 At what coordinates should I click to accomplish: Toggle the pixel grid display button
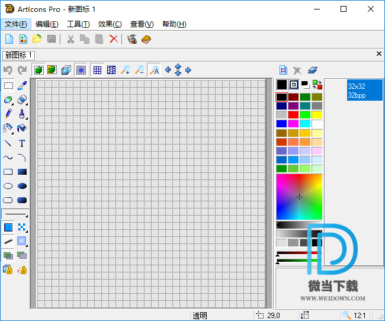pos(97,70)
